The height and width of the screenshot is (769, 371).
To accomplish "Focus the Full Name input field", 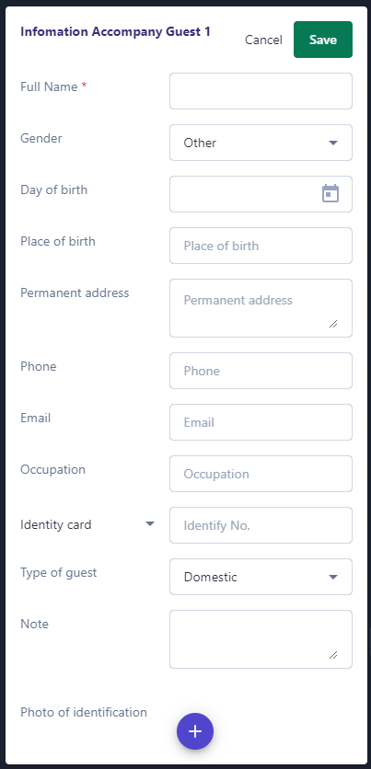I will click(261, 91).
